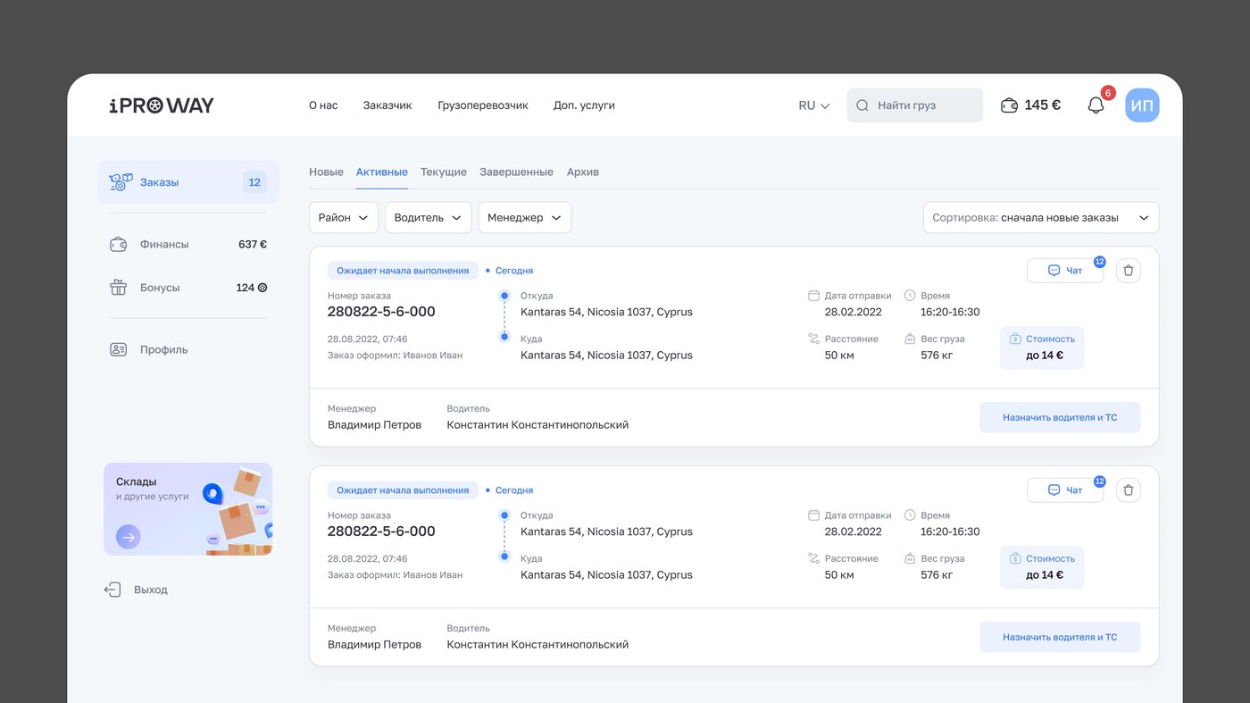The height and width of the screenshot is (703, 1250).
Task: Expand the Район filter dropdown
Action: pos(344,218)
